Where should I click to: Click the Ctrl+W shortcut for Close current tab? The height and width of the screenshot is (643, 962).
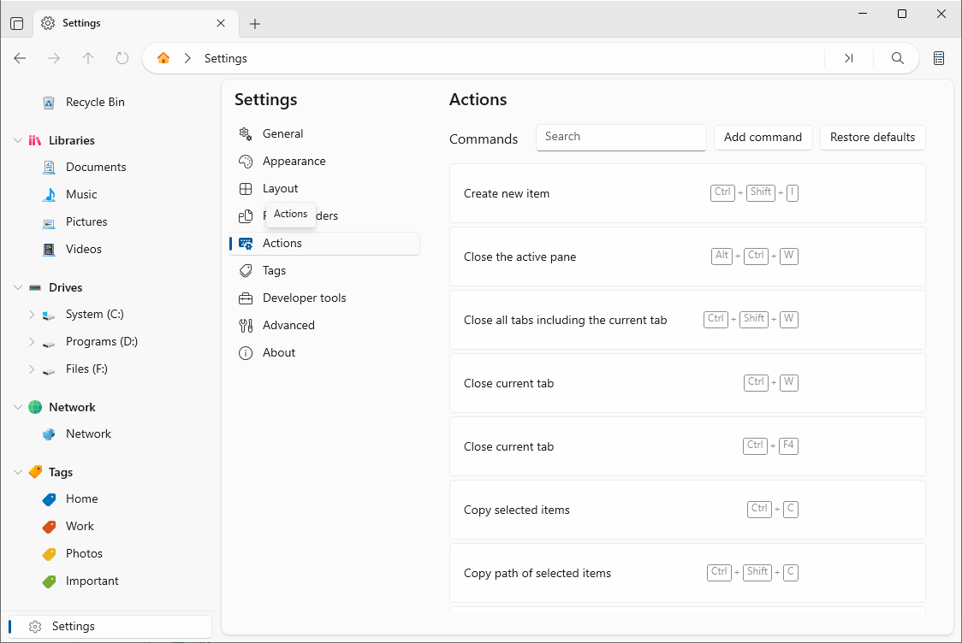click(x=770, y=382)
